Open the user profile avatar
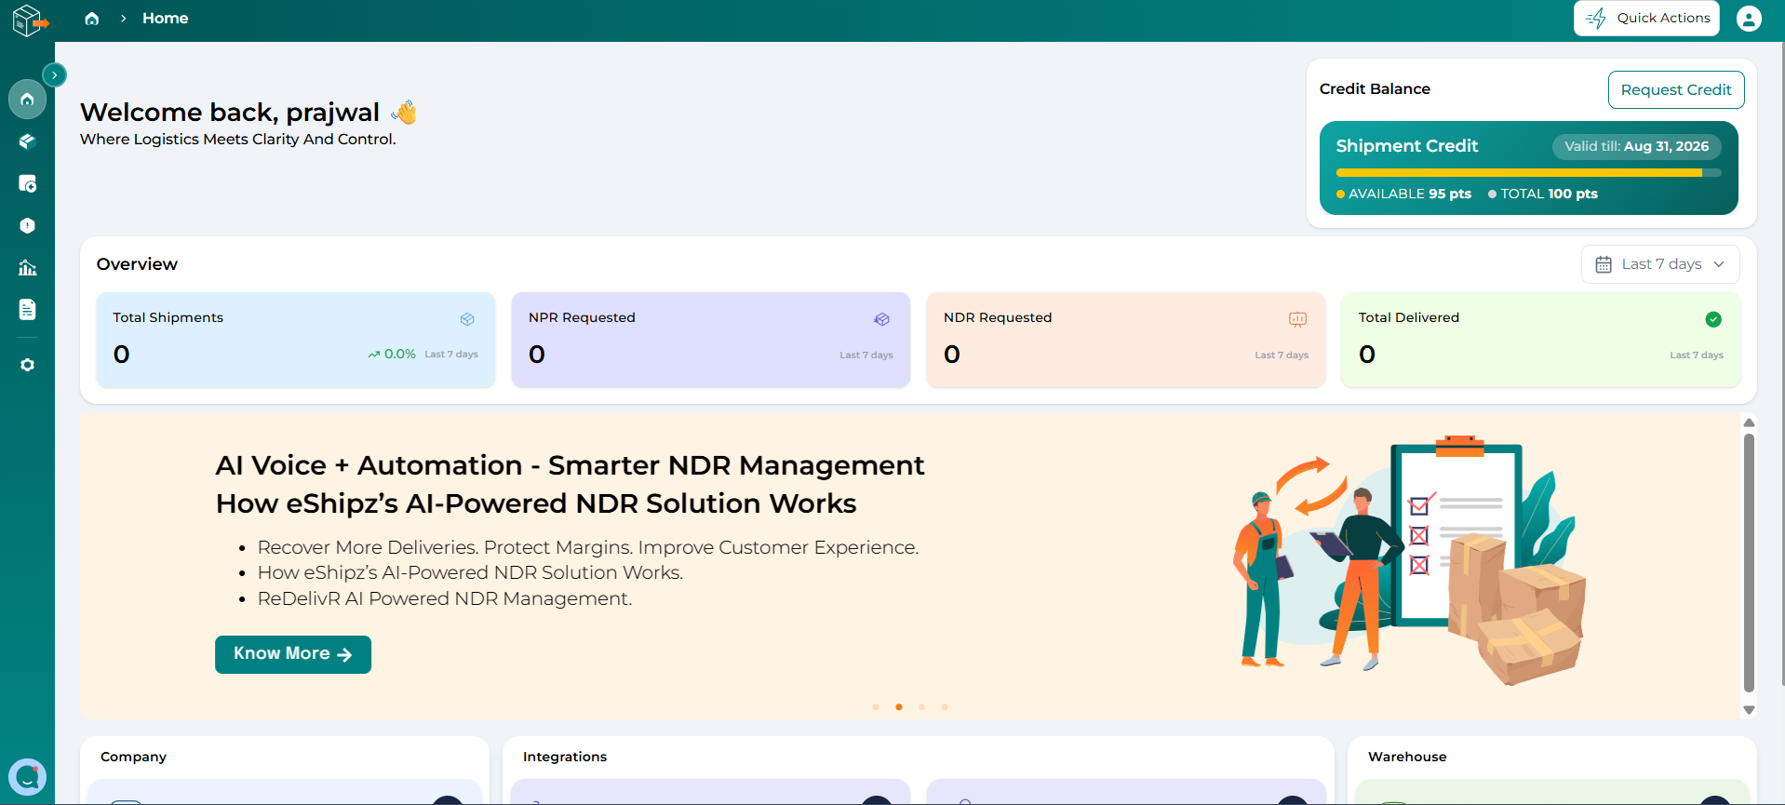The width and height of the screenshot is (1785, 805). (1749, 19)
